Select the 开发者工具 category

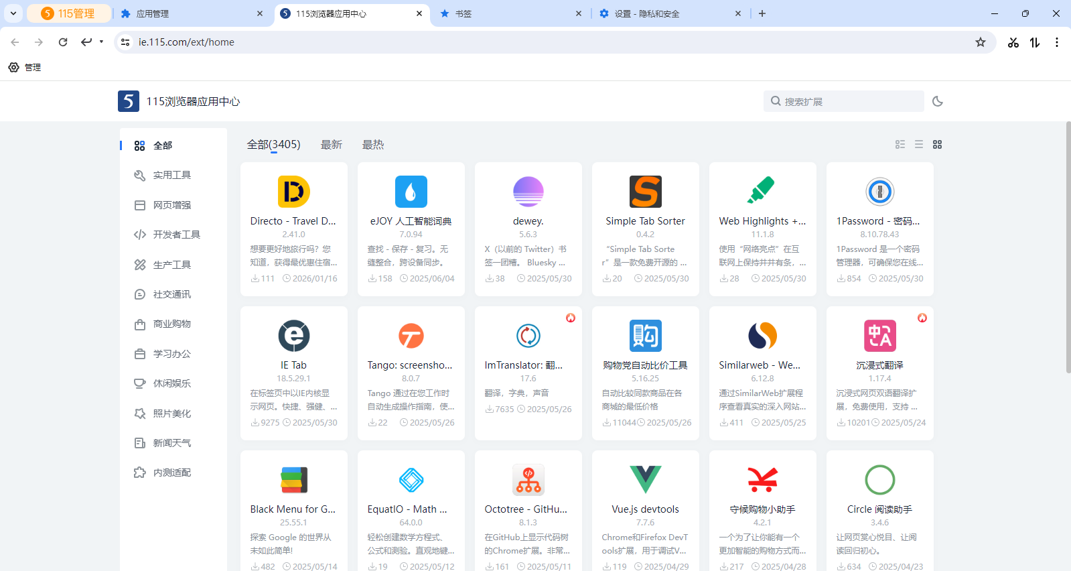176,235
